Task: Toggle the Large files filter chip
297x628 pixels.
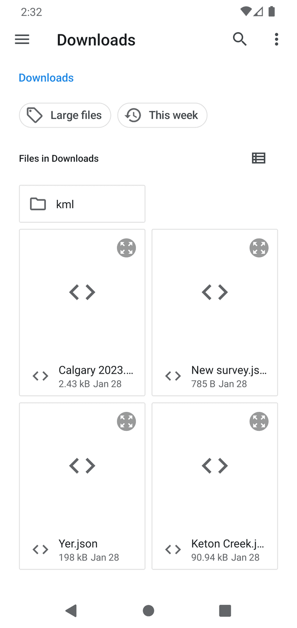Action: pyautogui.click(x=65, y=115)
